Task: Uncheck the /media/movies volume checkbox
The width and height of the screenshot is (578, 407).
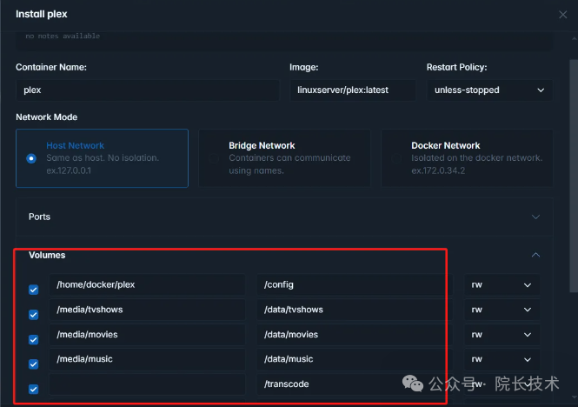Action: coord(34,339)
